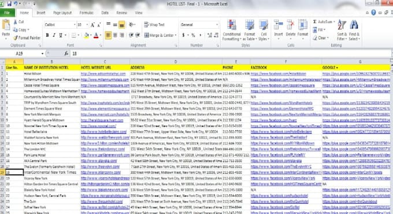Screen dimensions: 393x214
Task: Toggle Underline formatting
Action: [61, 35]
